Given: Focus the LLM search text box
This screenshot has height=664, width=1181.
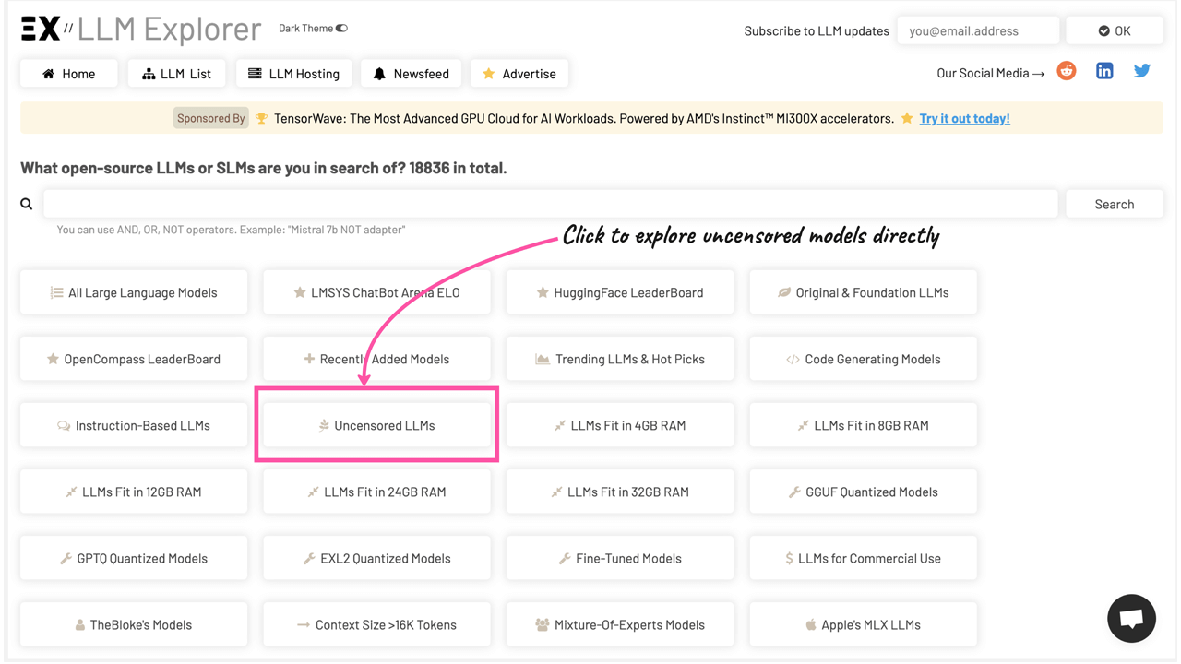Looking at the screenshot, I should click(550, 204).
